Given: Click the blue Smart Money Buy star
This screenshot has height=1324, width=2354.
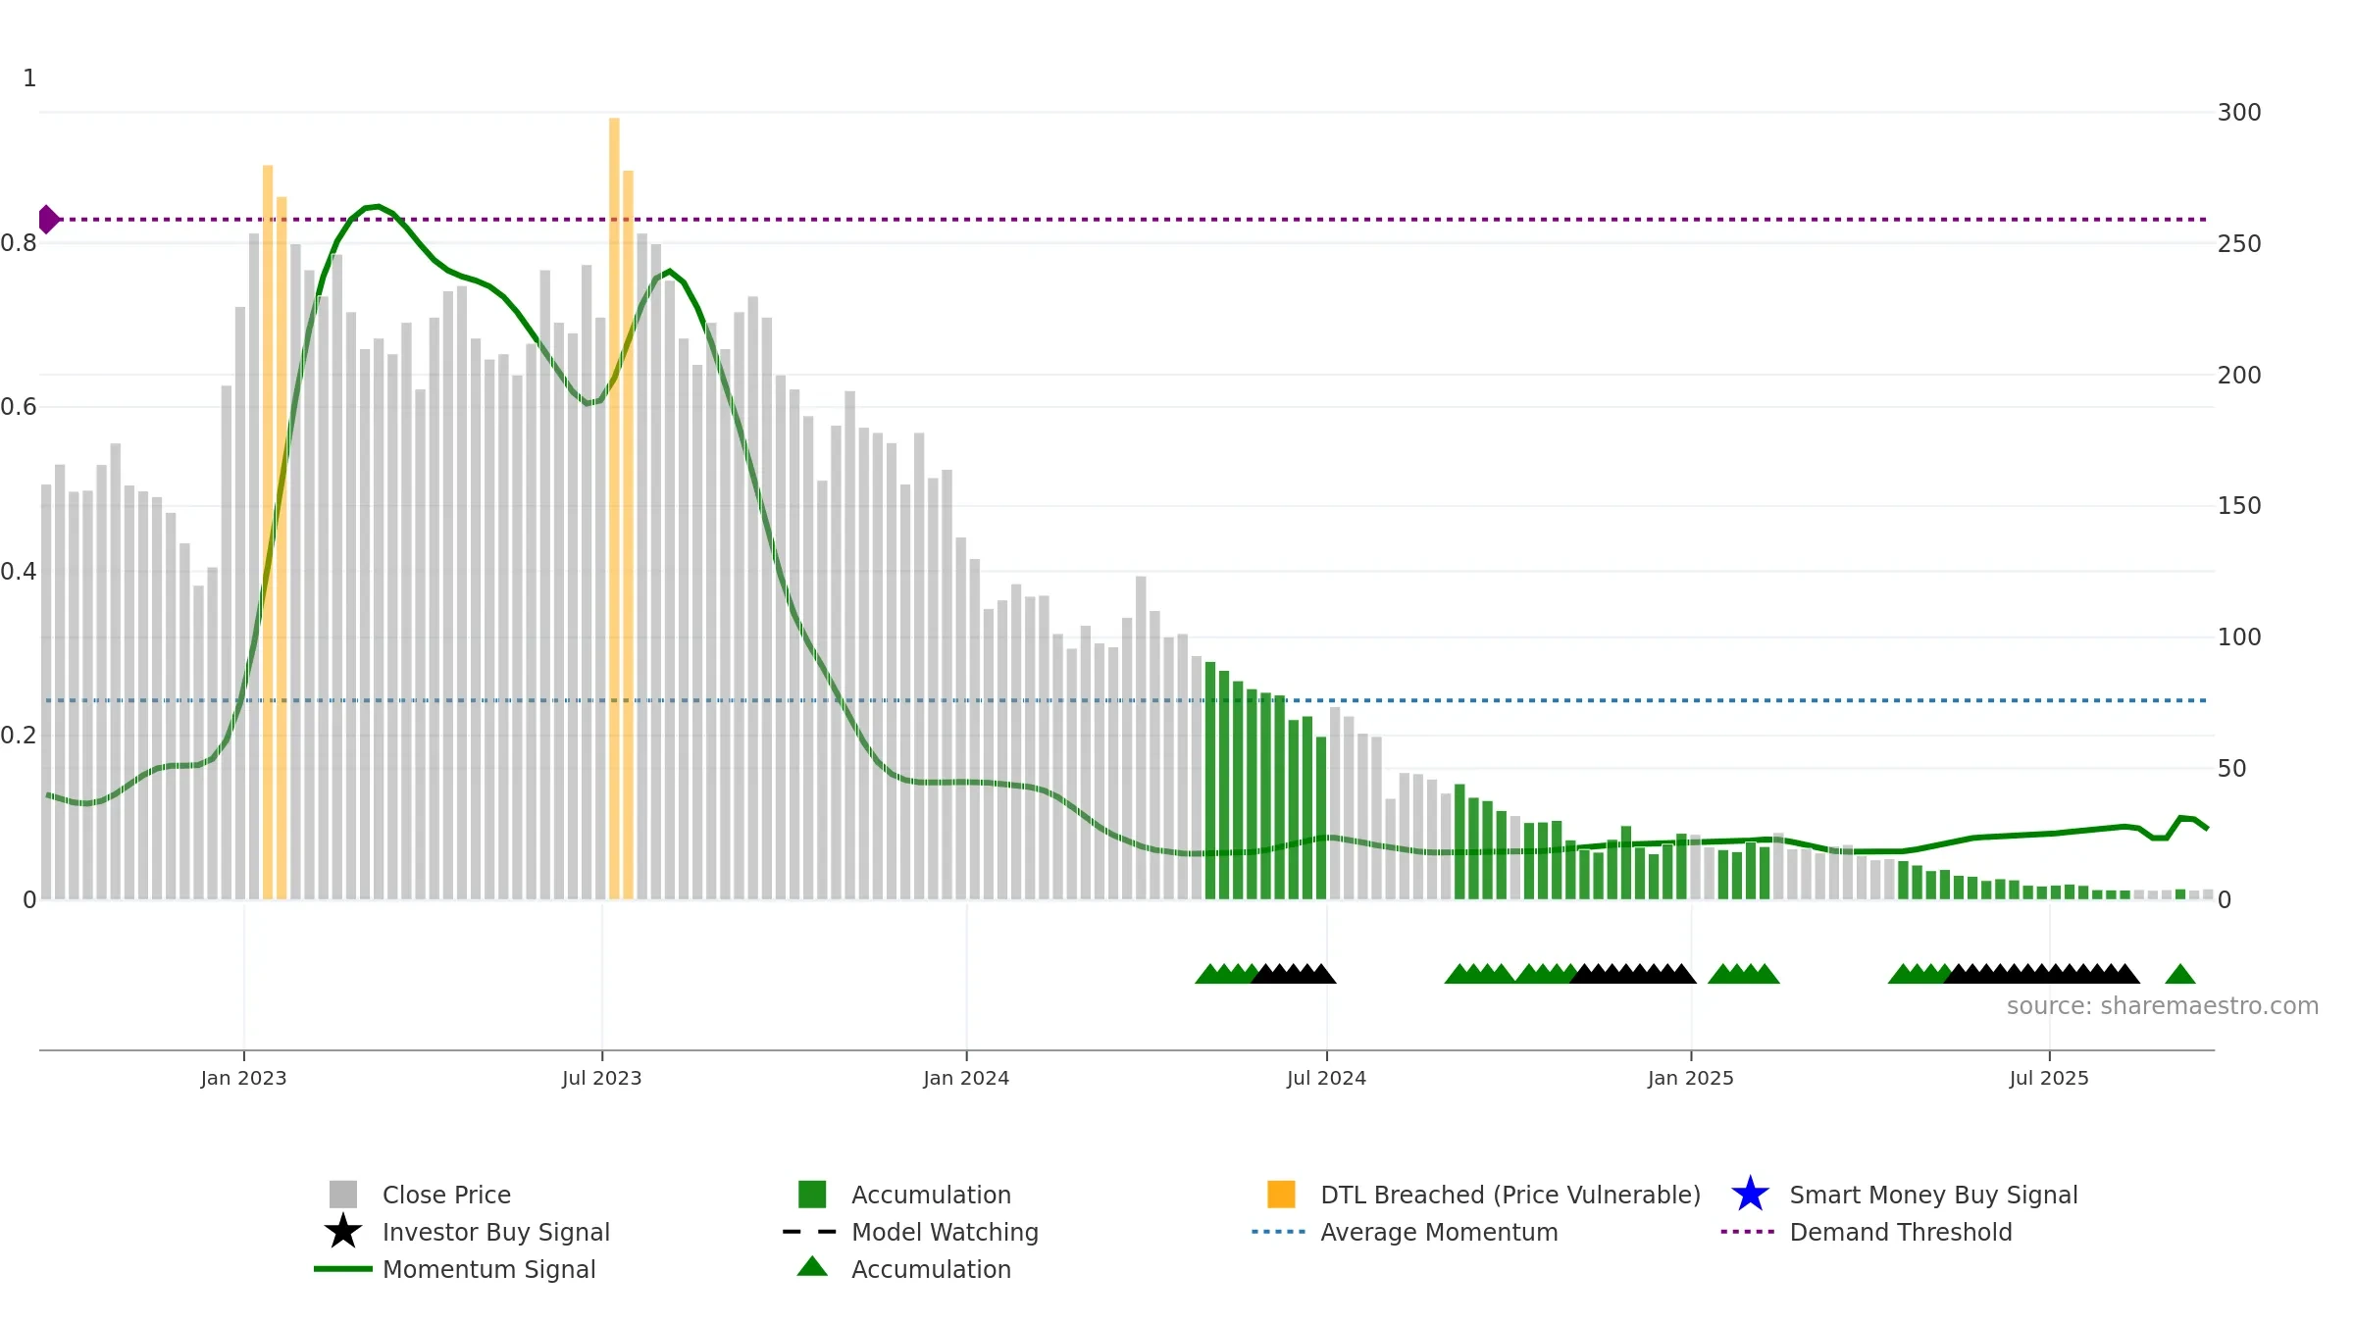Looking at the screenshot, I should pyautogui.click(x=1750, y=1194).
